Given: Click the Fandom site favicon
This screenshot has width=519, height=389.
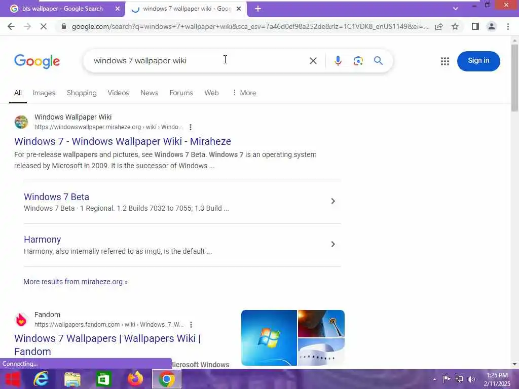Looking at the screenshot, I should pos(21,320).
